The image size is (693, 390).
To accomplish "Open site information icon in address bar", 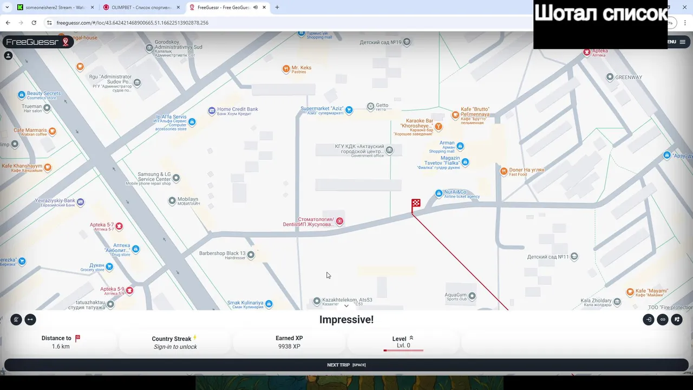I will 49,23.
